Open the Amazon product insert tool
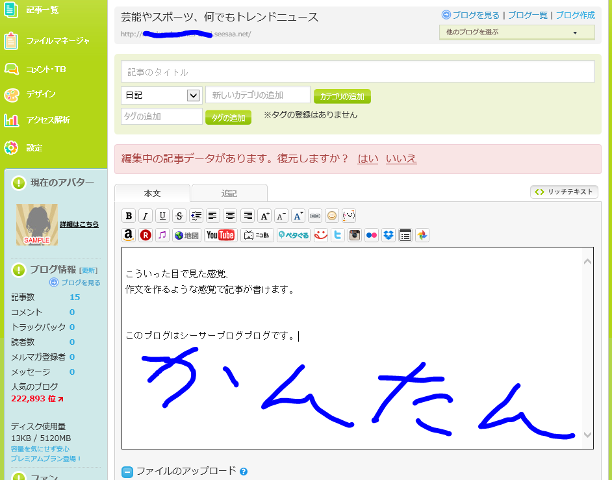Screen dimensions: 612x480 [128, 235]
